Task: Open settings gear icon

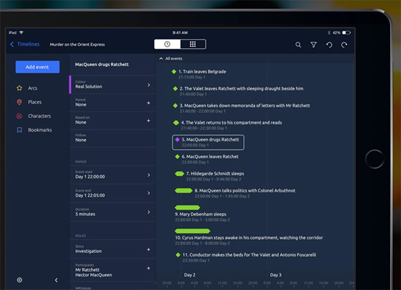Action: click(x=19, y=280)
